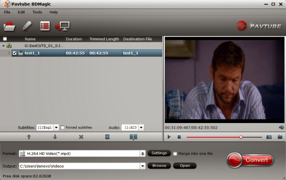
Task: Open the Output path dropdown arrow
Action: (x=143, y=166)
